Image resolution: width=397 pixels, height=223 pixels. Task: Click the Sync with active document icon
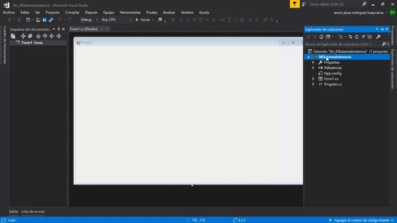pyautogui.click(x=350, y=37)
